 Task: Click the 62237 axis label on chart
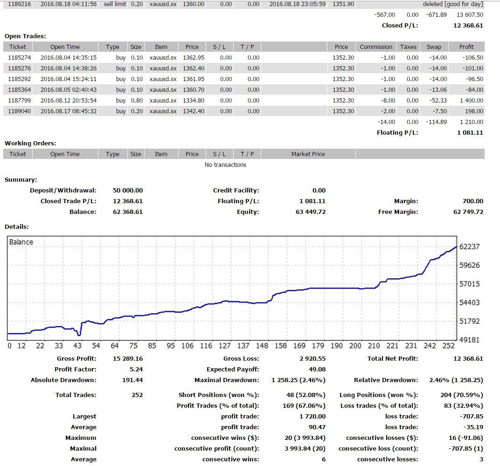click(469, 247)
